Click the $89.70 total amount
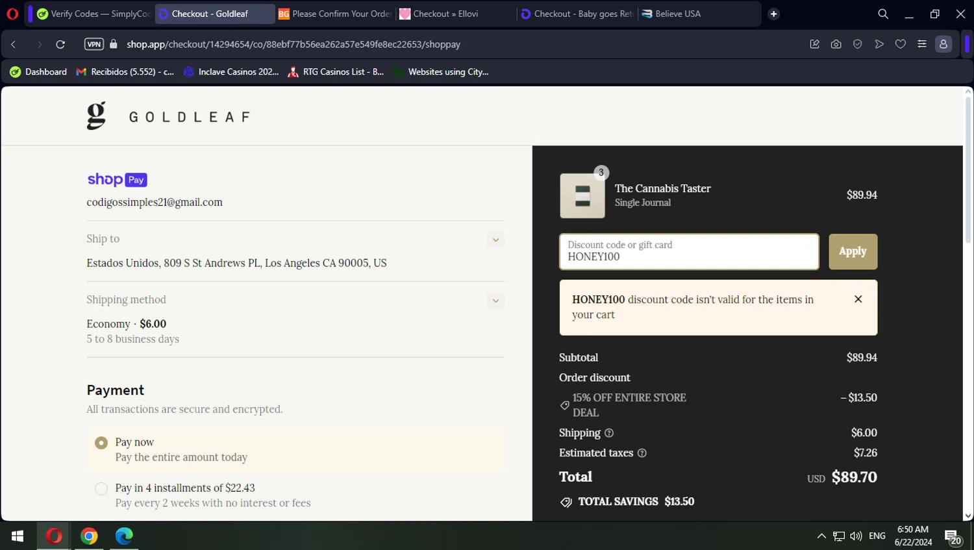The height and width of the screenshot is (550, 974). pyautogui.click(x=854, y=477)
